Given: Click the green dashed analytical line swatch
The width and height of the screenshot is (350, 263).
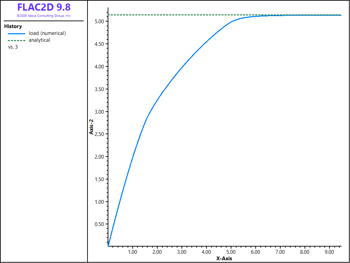Looking at the screenshot, I should (x=17, y=41).
